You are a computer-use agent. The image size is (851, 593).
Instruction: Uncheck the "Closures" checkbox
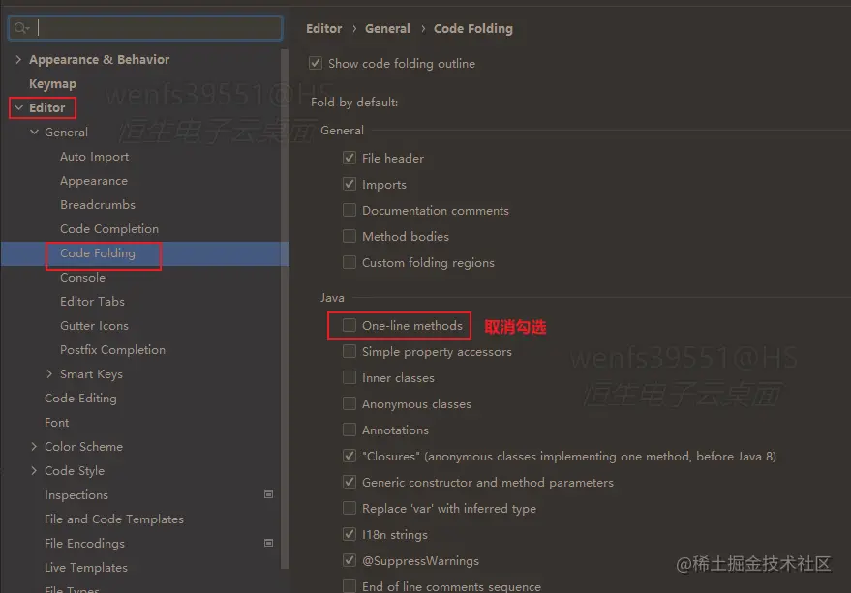[350, 456]
